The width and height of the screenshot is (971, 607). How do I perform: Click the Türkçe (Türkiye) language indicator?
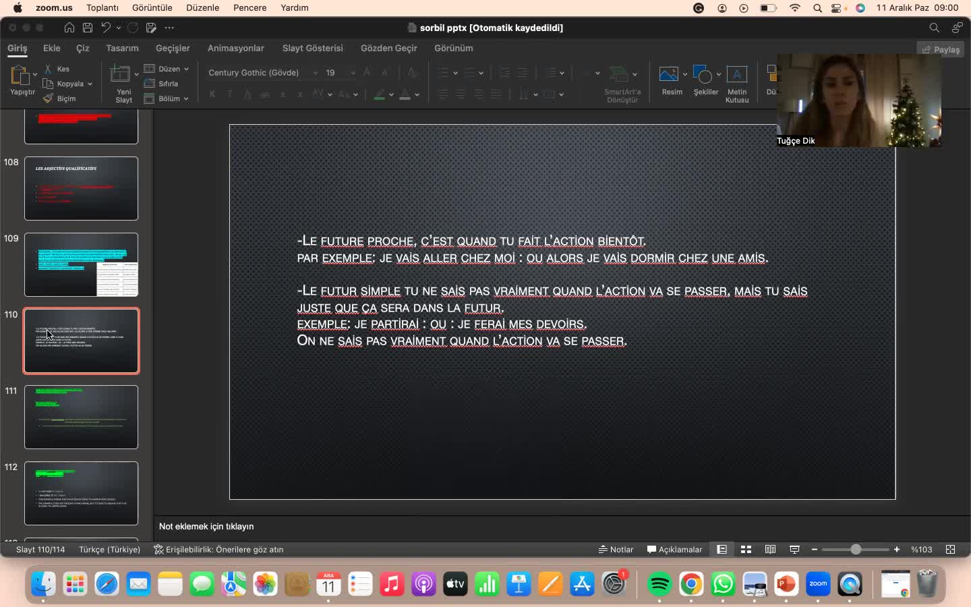click(x=110, y=550)
